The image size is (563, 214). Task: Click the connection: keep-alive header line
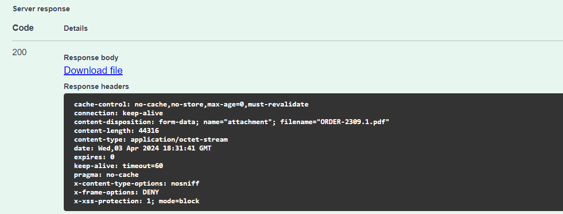tap(118, 113)
